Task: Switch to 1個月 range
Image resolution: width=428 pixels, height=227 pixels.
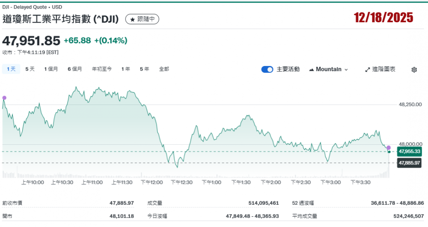Action: pos(51,69)
